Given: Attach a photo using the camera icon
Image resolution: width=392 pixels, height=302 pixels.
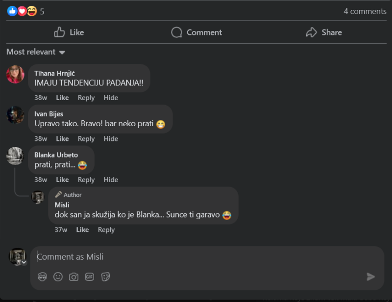Looking at the screenshot, I should [74, 276].
